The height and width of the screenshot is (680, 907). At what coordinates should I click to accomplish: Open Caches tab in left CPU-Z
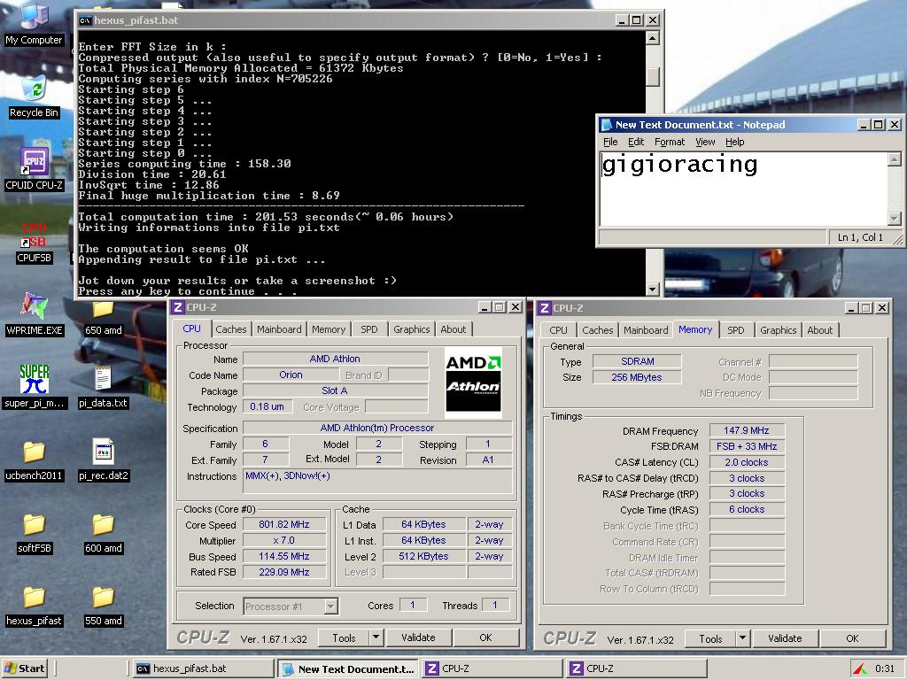tap(231, 329)
